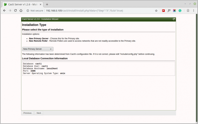
Task: Open the user profile avatar
Action: pyautogui.click(x=188, y=11)
